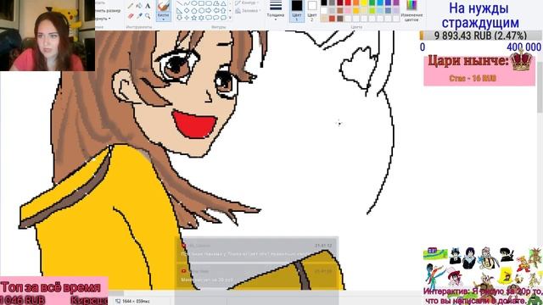The image size is (543, 305).
Task: Choose the straight line shape
Action: click(x=179, y=3)
